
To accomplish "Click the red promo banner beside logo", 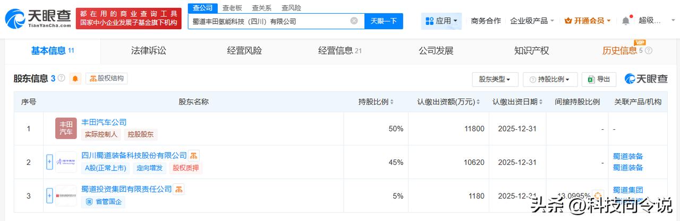I will coord(130,19).
